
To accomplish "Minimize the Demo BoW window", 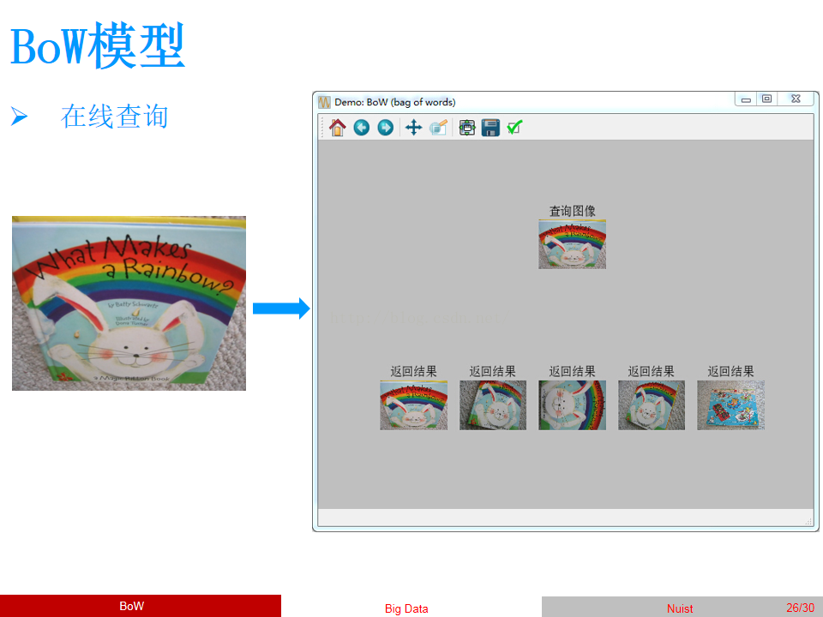I will 746,99.
